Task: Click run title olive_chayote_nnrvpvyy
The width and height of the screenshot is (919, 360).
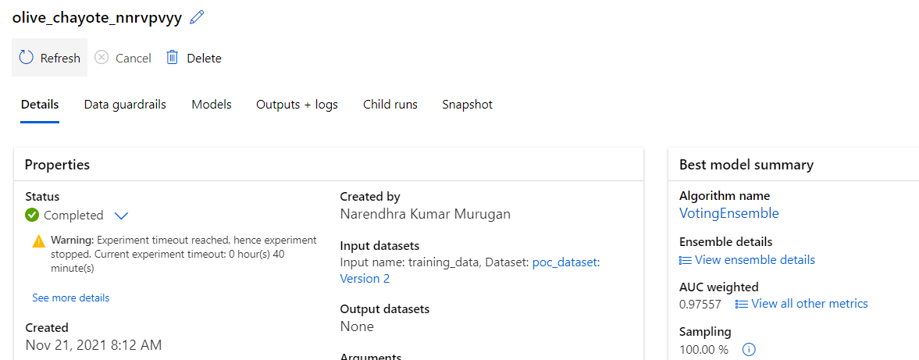Action: pos(98,17)
